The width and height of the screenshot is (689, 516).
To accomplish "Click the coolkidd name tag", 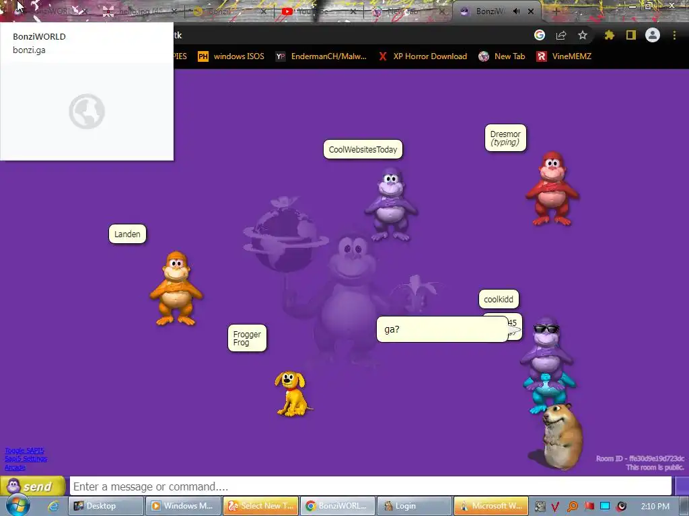I will (499, 299).
